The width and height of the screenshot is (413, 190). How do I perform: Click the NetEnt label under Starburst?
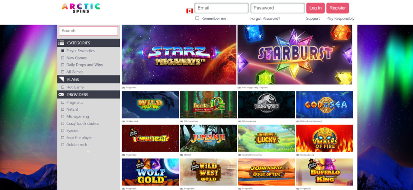(x=245, y=87)
